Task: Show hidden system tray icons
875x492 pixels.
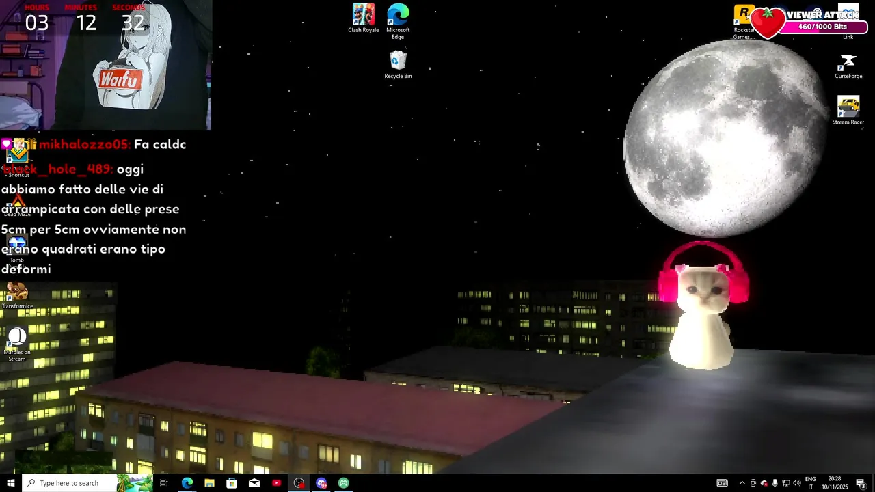Action: pos(742,483)
